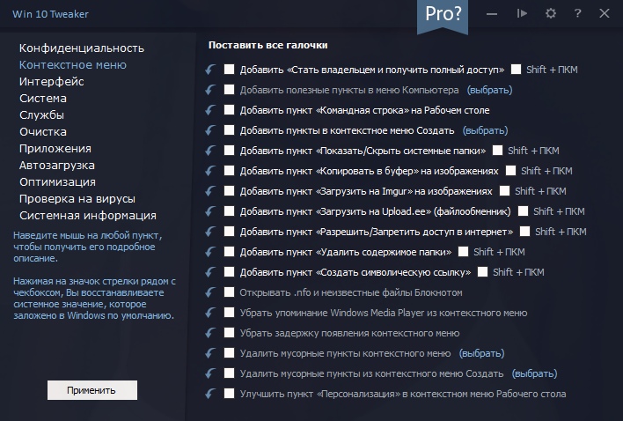Click restore arrow beside «Копировать в буфер» row
The image size is (623, 421).
pos(210,171)
